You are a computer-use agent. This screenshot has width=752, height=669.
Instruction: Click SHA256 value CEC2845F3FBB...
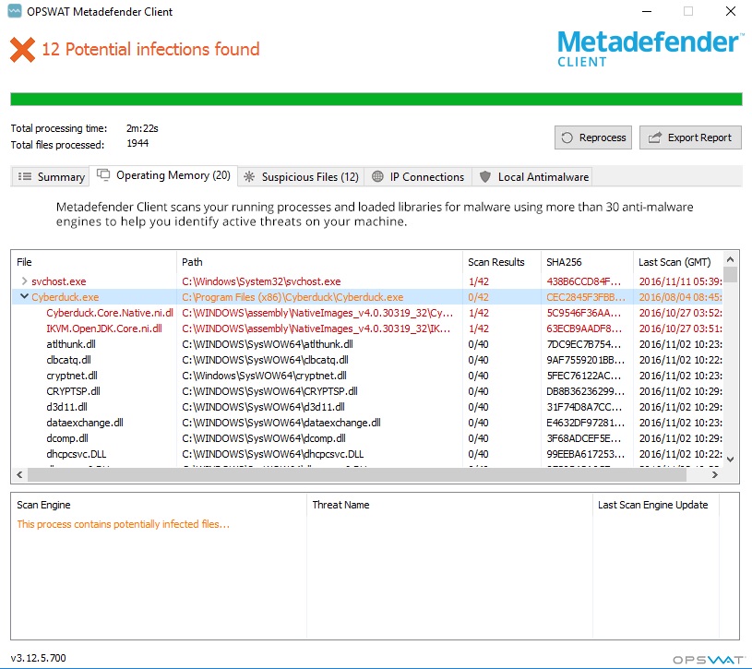click(x=586, y=297)
